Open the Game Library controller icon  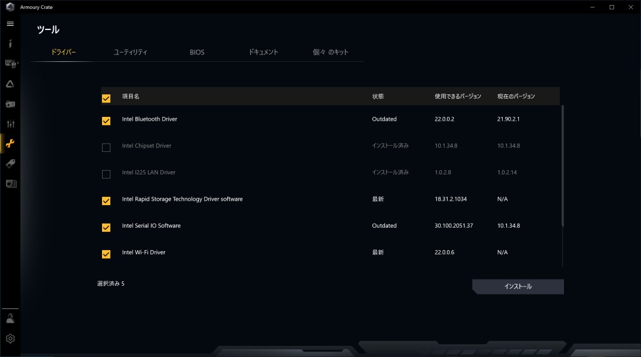(10, 104)
